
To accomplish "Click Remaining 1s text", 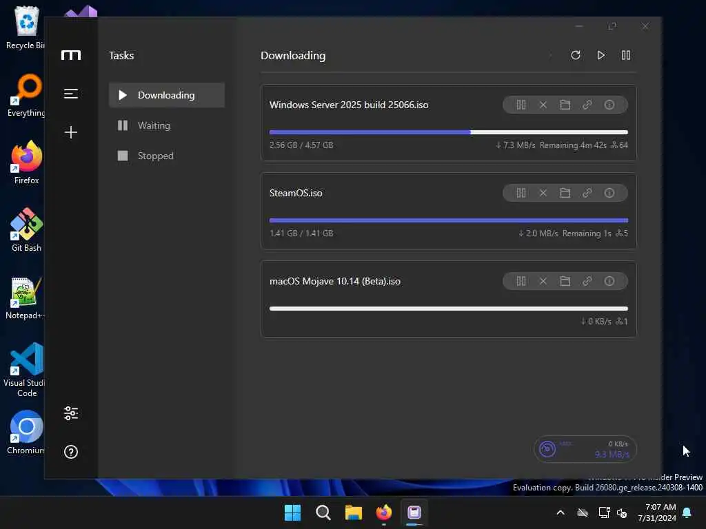I will point(587,233).
